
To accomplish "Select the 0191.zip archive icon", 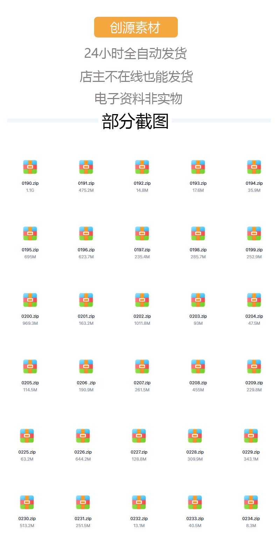I will (x=86, y=167).
